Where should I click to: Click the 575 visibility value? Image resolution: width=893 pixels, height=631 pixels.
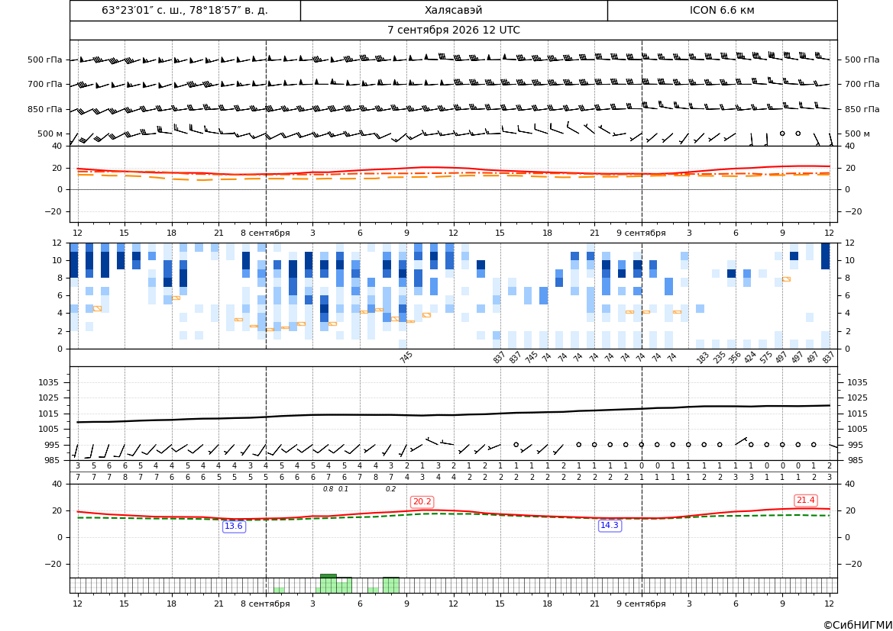[766, 358]
